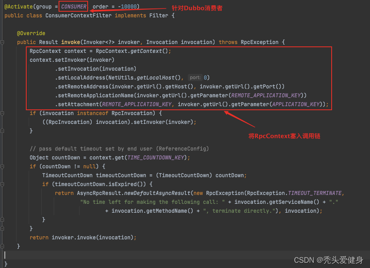Click fold-end marker at invoke method's closing brace
Image resolution: width=370 pixels, height=268 pixels.
click(x=2, y=246)
